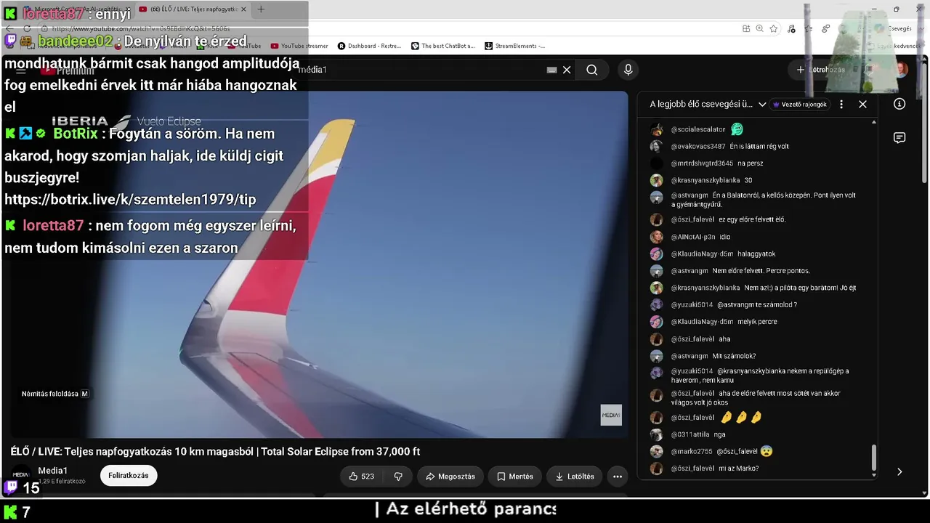Open the Media1 channel name link
This screenshot has height=523, width=930.
point(53,471)
